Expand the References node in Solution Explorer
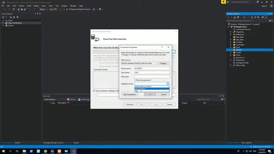Image resolution: width=274 pixels, height=154 pixels. [230, 34]
